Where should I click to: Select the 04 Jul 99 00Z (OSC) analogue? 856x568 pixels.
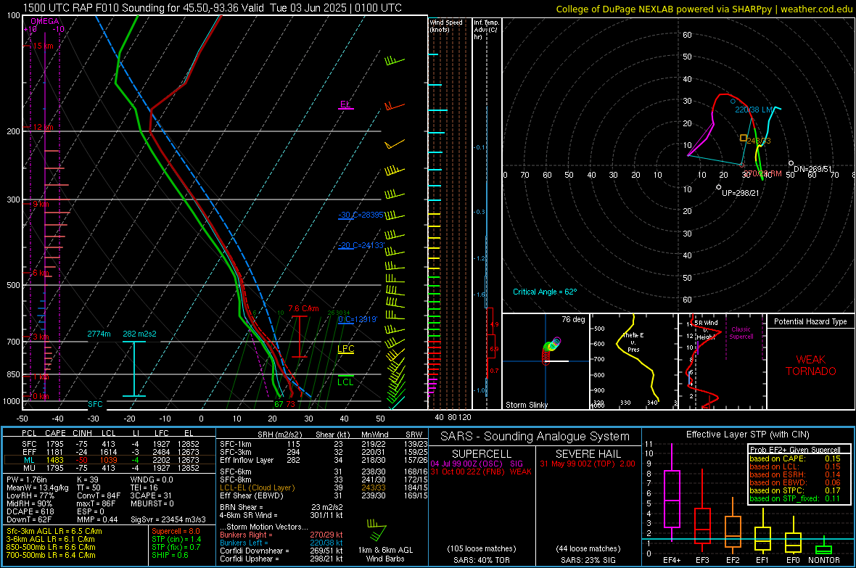tap(477, 464)
